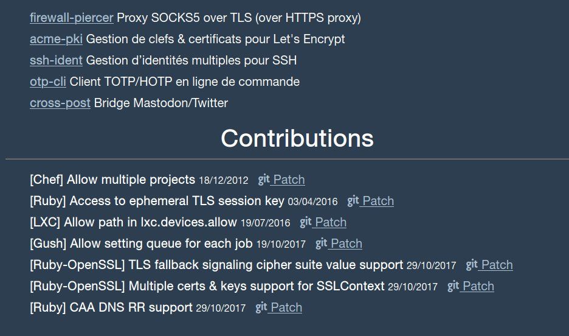Image resolution: width=569 pixels, height=336 pixels.
Task: Click git icon beside Gush queue entry
Action: [x=321, y=243]
